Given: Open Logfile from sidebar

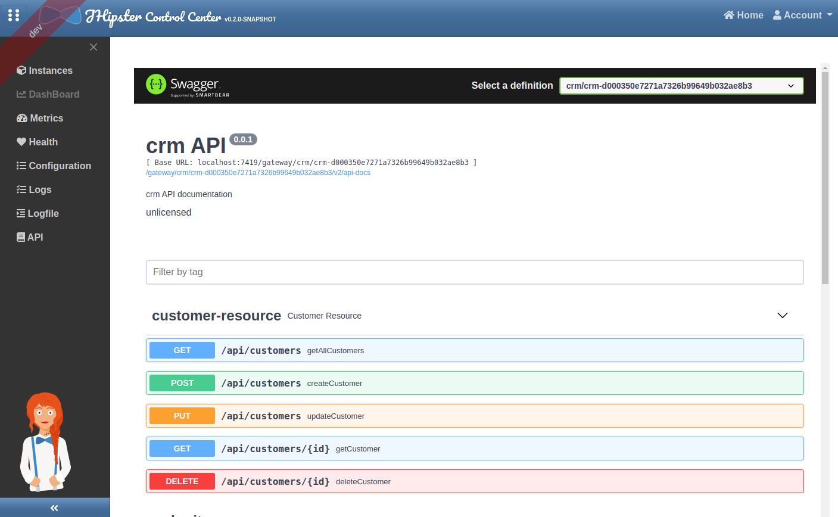Looking at the screenshot, I should click(x=38, y=213).
